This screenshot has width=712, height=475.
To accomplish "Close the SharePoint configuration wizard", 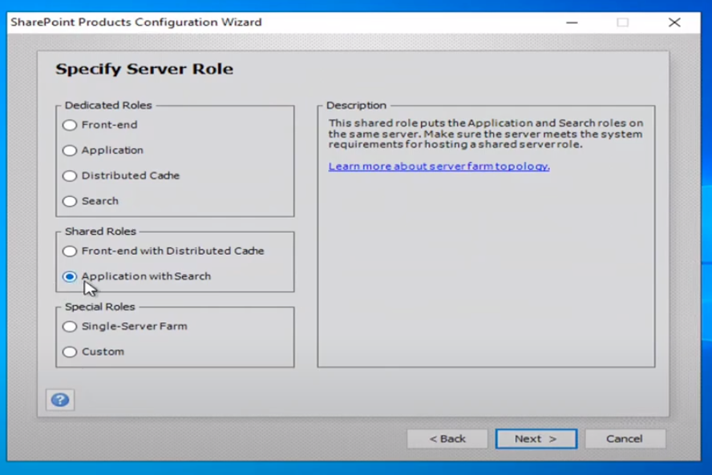I will coord(674,23).
